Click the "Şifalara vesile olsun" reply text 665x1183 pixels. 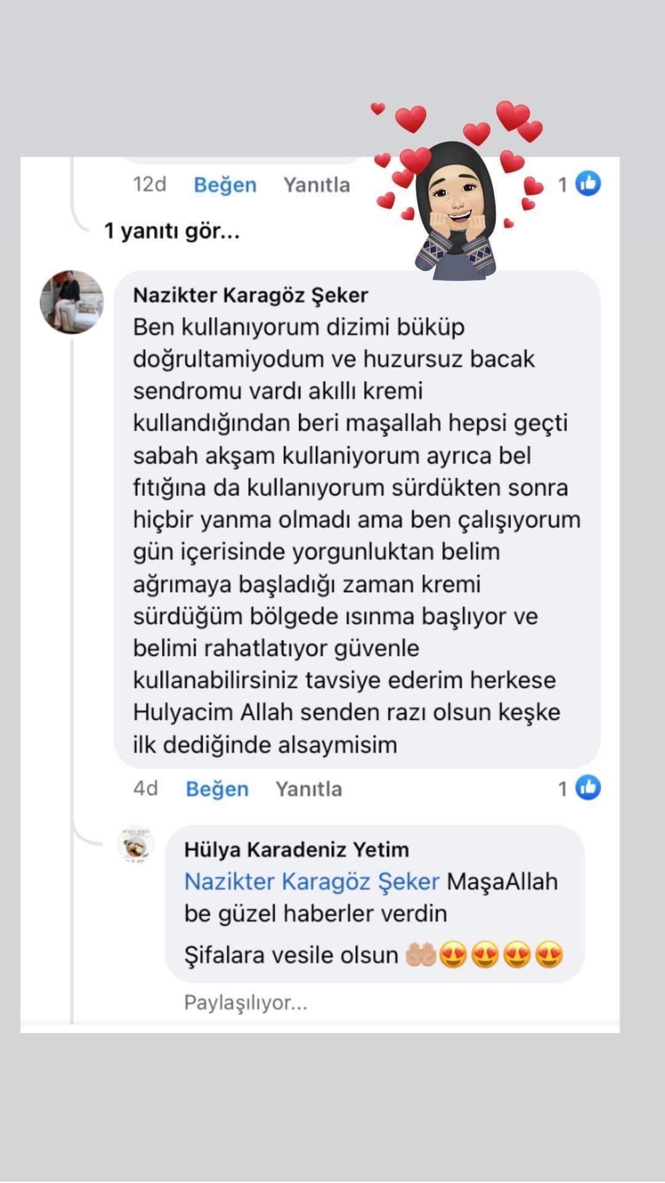coord(291,955)
